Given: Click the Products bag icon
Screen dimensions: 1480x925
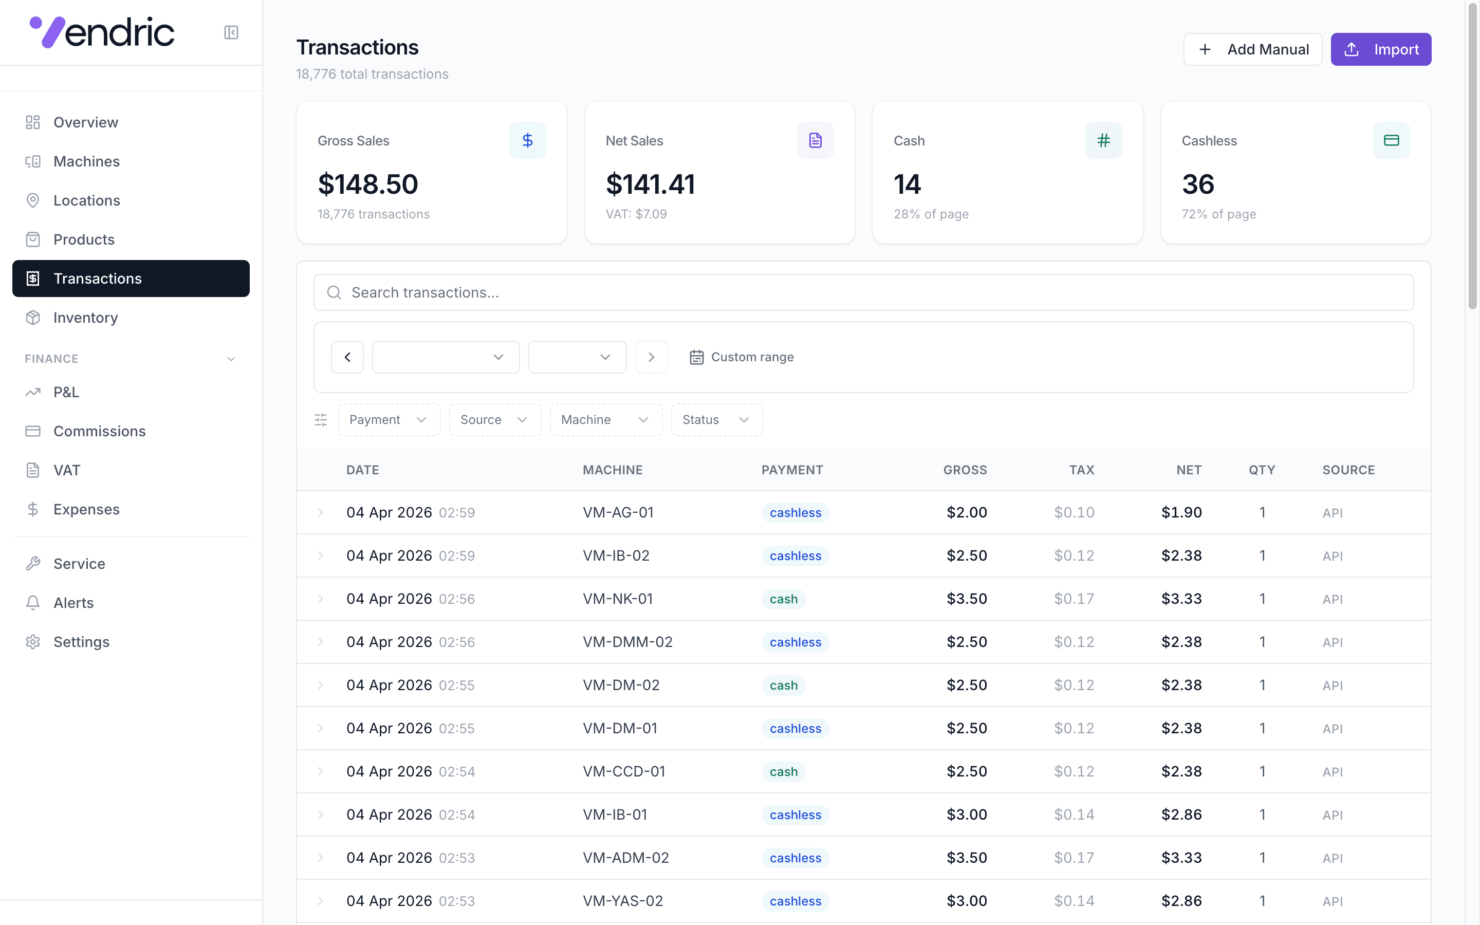Looking at the screenshot, I should [33, 239].
